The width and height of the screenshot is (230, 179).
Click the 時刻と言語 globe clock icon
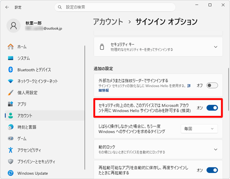coord(11,127)
